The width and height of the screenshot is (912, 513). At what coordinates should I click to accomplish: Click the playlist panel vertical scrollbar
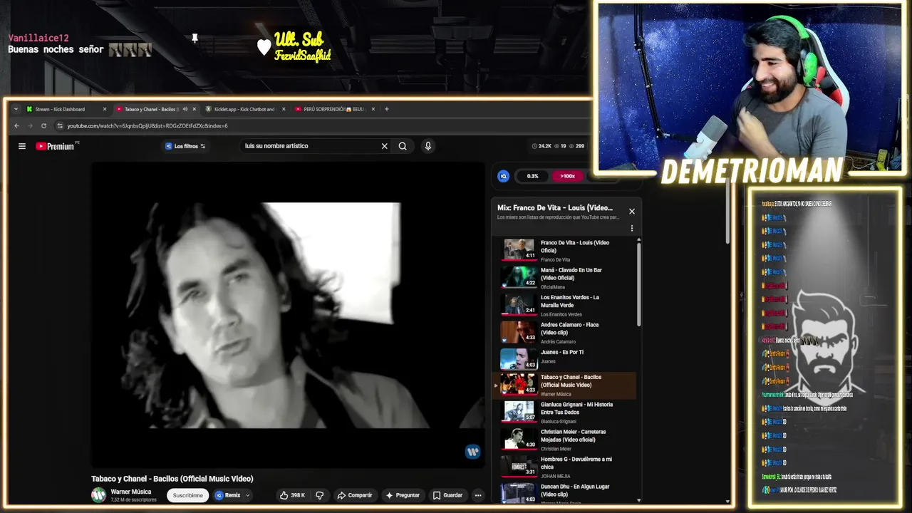pyautogui.click(x=638, y=285)
